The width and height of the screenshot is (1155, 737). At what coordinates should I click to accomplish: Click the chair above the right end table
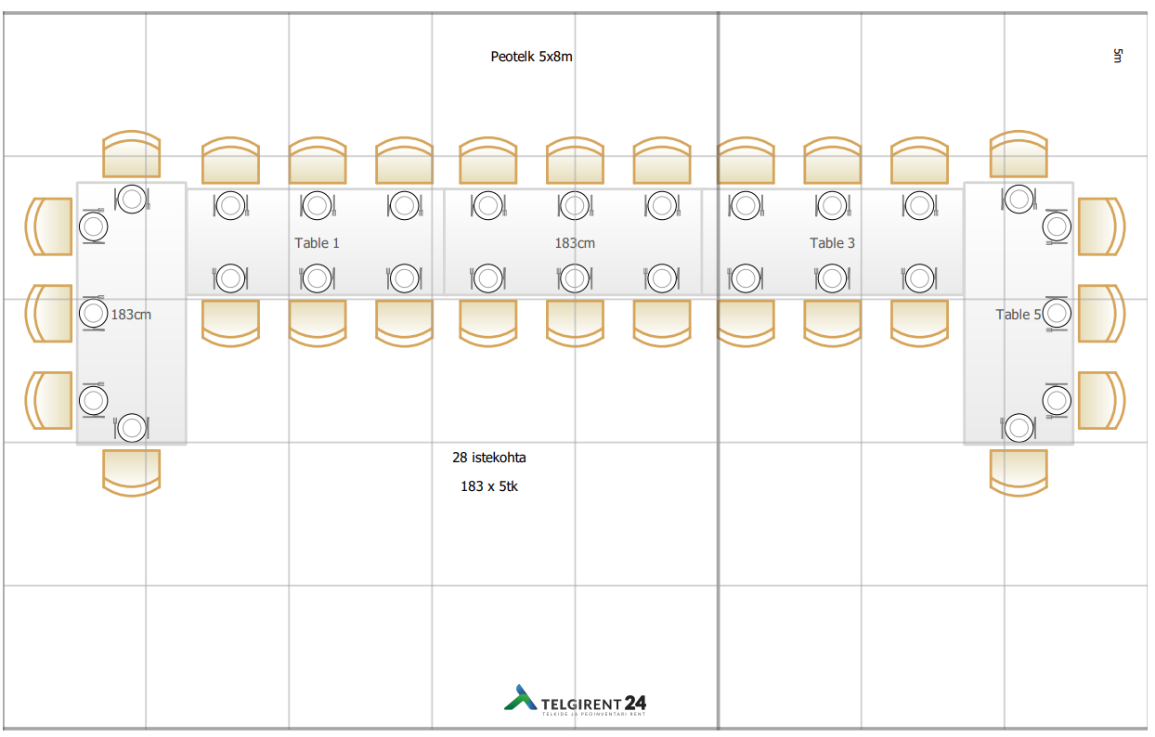coord(1019,154)
